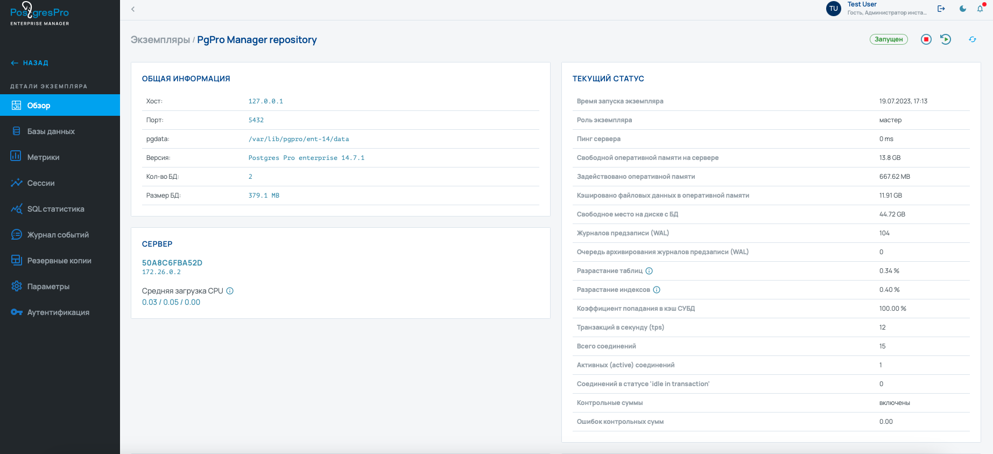Click ОБЩАЯ ИНФОРМАЦИЯ panel heading

186,79
